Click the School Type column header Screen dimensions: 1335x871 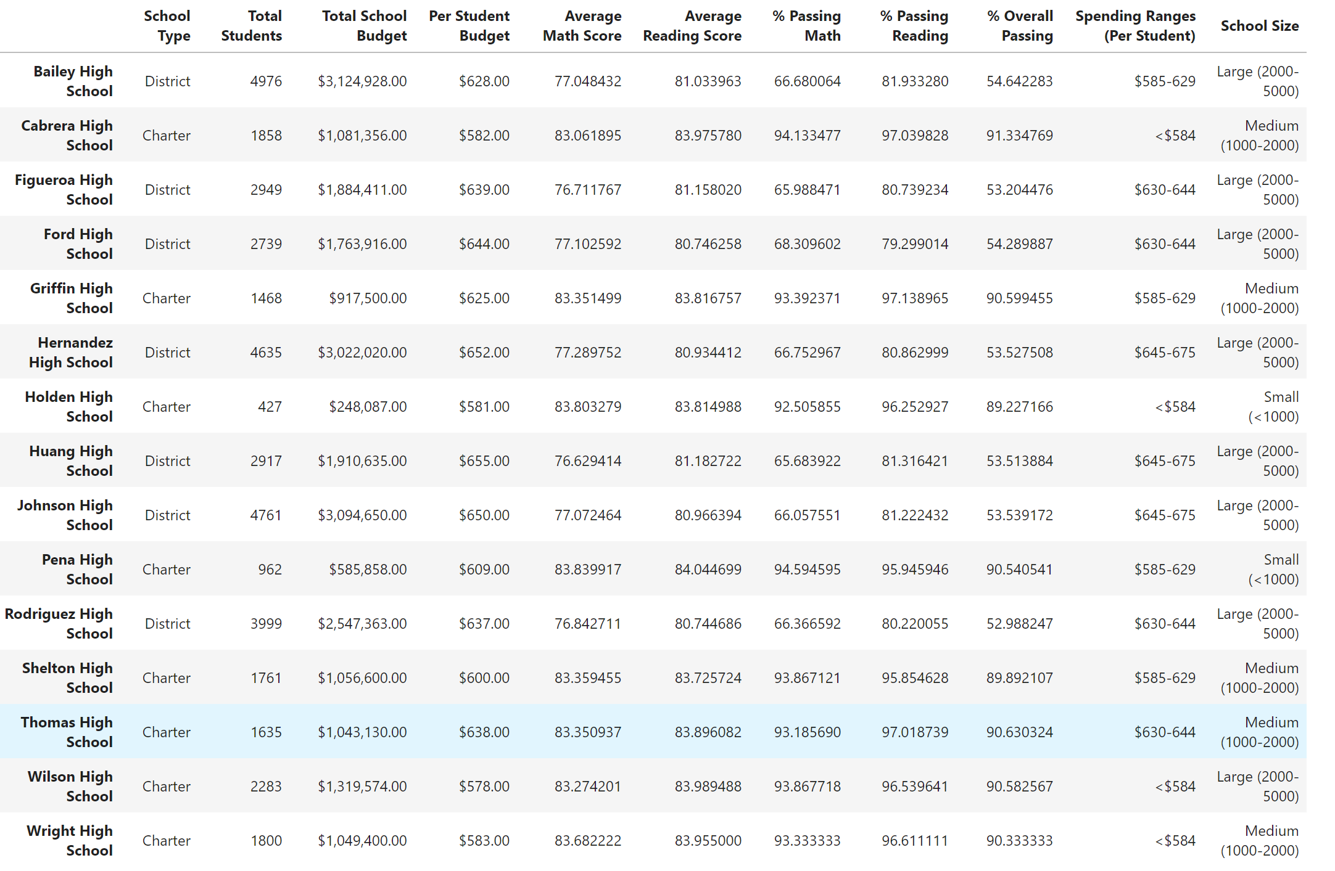pyautogui.click(x=167, y=26)
